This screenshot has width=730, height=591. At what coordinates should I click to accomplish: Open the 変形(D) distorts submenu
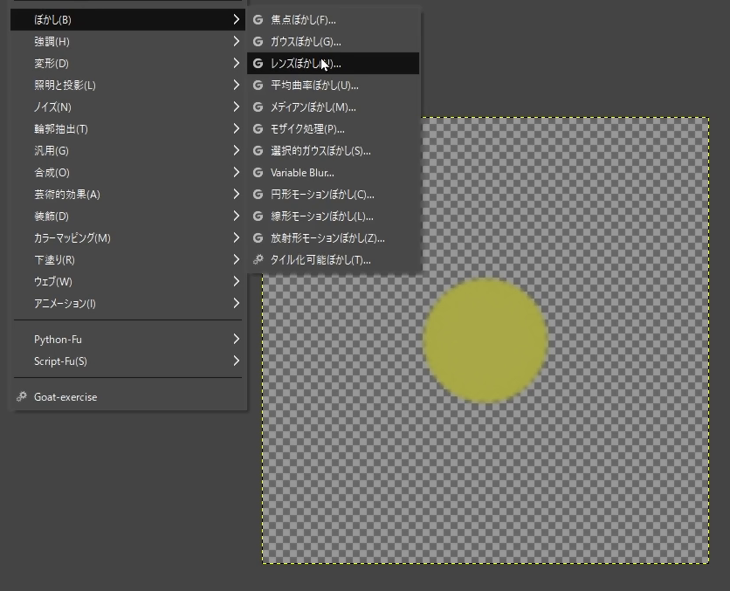click(128, 63)
